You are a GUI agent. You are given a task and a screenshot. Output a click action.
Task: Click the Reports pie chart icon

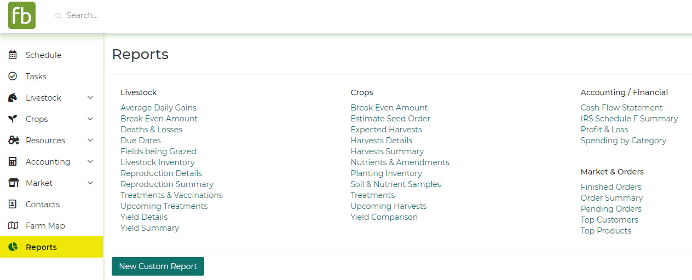[x=13, y=247]
